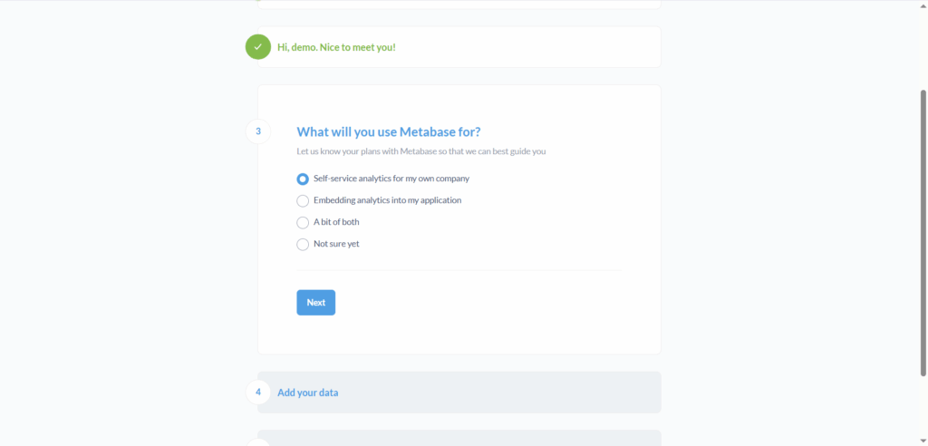Click the partially visible step badge at bottom
This screenshot has height=446, width=928.
[257, 442]
